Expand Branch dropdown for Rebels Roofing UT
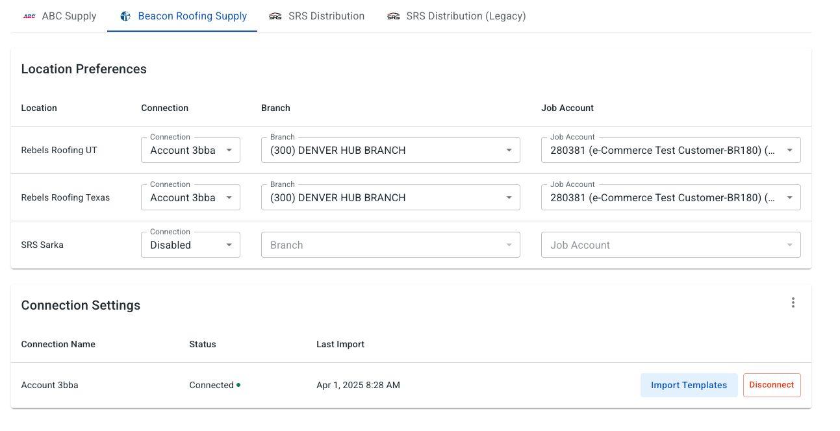This screenshot has width=840, height=431. (x=390, y=151)
